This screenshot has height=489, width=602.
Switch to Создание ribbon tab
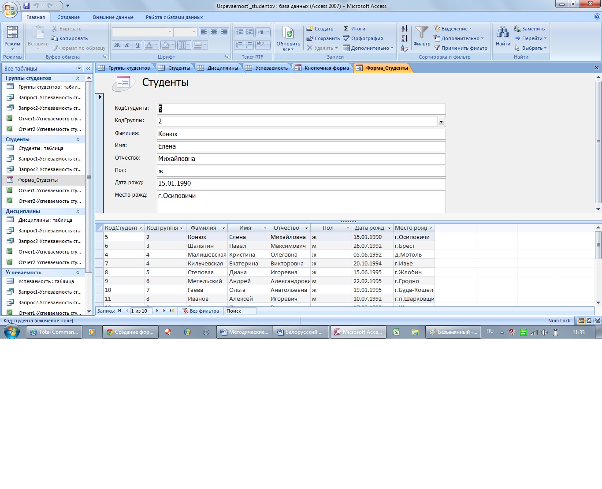[x=68, y=17]
